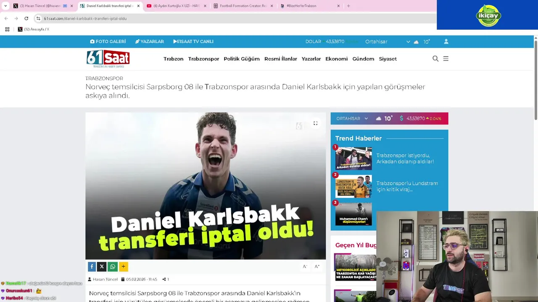This screenshot has width=538, height=302.
Task: Increase article font size A+
Action: pos(317,266)
